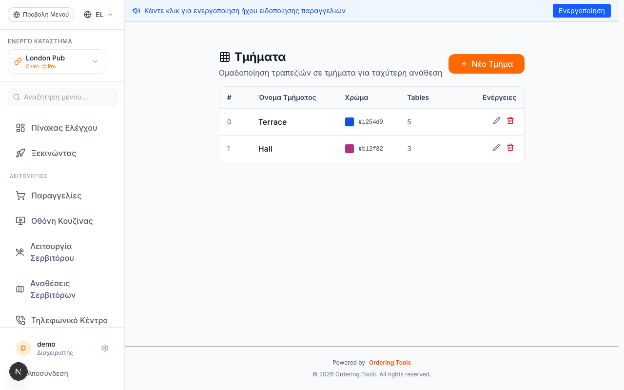Delete the Hall section with trash icon
624x390 pixels.
tap(510, 147)
